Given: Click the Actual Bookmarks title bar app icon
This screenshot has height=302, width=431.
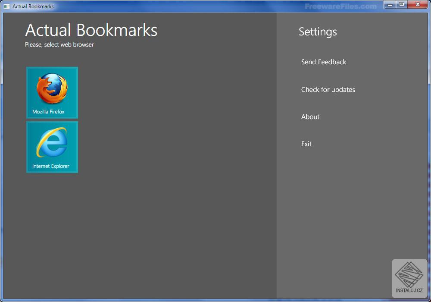Looking at the screenshot, I should coord(6,6).
